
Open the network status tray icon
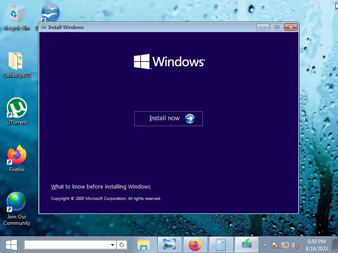click(285, 245)
